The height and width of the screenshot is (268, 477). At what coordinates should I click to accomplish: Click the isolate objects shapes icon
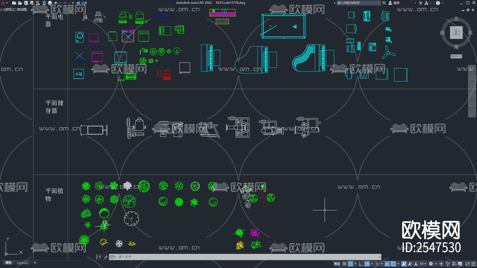(x=448, y=264)
